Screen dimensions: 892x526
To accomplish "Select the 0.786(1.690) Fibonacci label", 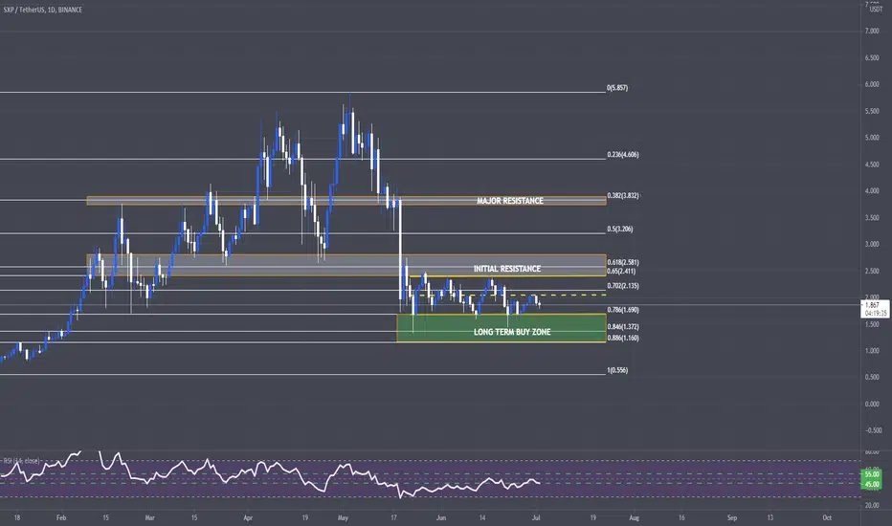I will [x=623, y=310].
